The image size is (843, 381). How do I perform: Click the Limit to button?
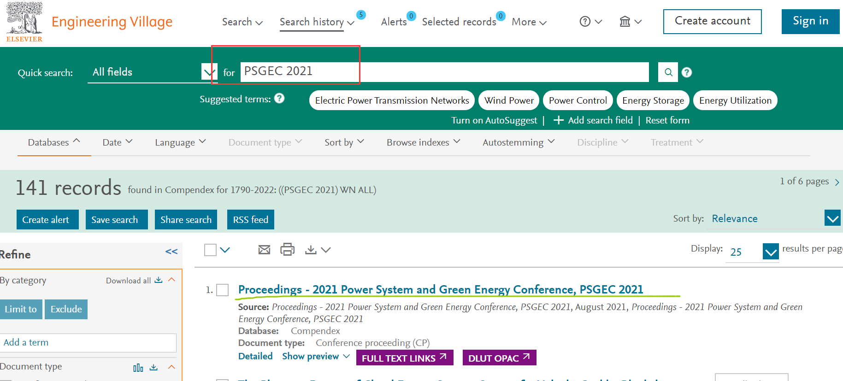point(21,309)
